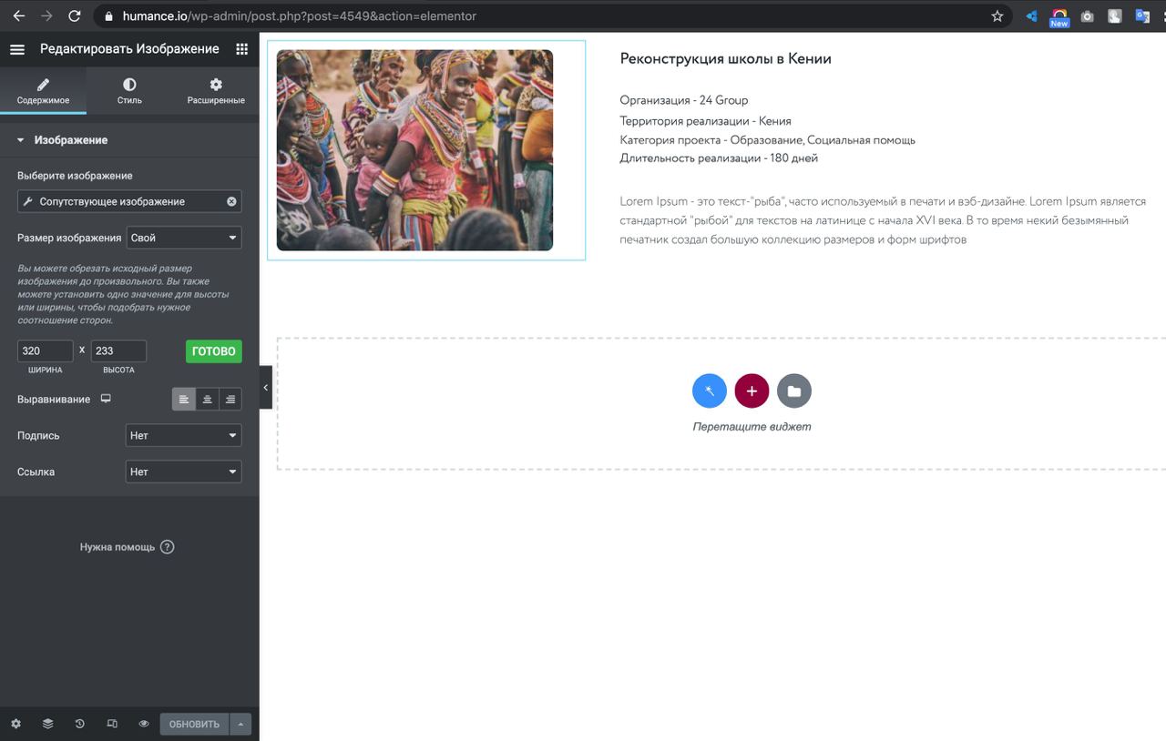The height and width of the screenshot is (741, 1166).
Task: Click the gray extension icon beside the camera
Action: tap(1114, 16)
